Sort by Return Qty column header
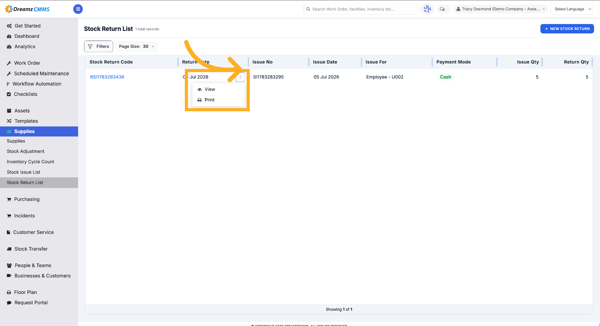 coord(576,62)
